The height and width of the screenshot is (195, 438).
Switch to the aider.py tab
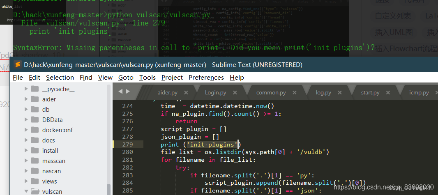click(x=167, y=93)
